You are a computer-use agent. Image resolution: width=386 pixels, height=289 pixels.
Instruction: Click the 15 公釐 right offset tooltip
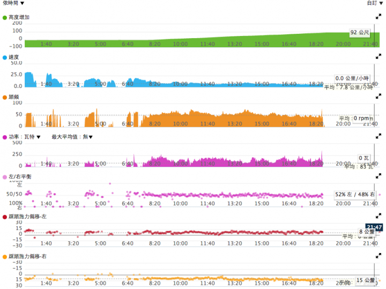click(366, 280)
